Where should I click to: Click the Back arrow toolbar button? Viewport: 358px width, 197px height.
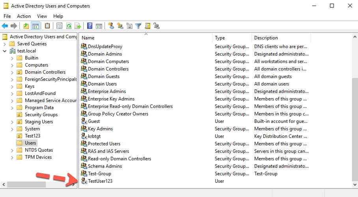pyautogui.click(x=5, y=26)
